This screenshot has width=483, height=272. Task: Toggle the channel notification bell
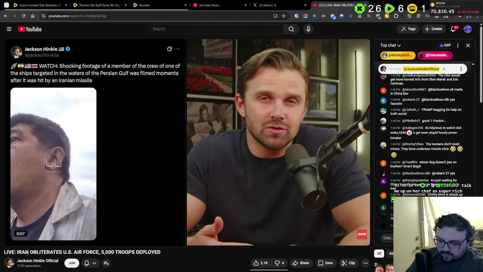coord(87,263)
